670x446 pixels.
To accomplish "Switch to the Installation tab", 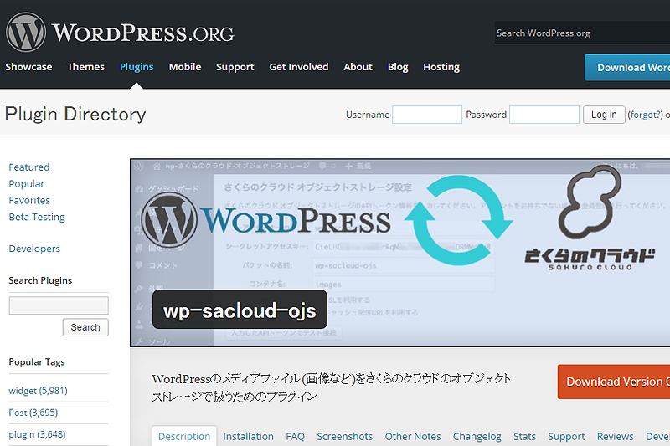I will tap(248, 437).
